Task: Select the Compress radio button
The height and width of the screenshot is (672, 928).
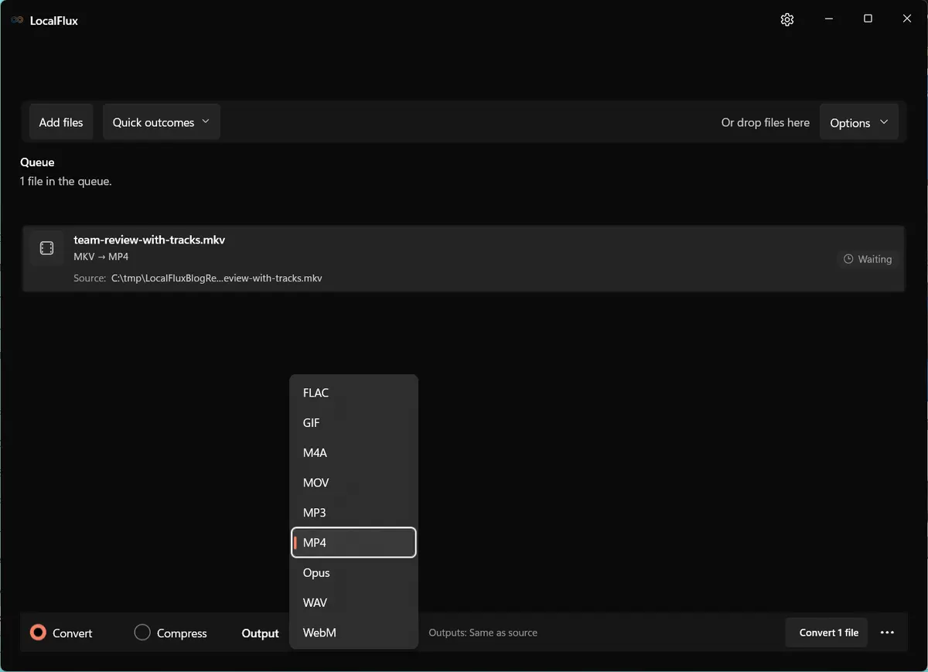Action: [x=142, y=633]
